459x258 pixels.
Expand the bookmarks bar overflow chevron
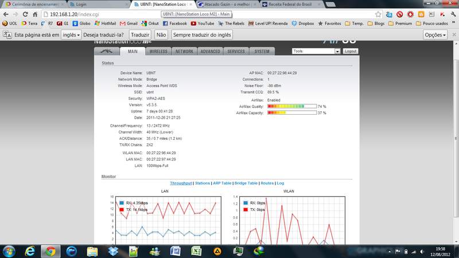(454, 23)
